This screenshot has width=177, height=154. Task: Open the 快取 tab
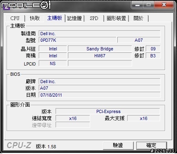(35, 18)
